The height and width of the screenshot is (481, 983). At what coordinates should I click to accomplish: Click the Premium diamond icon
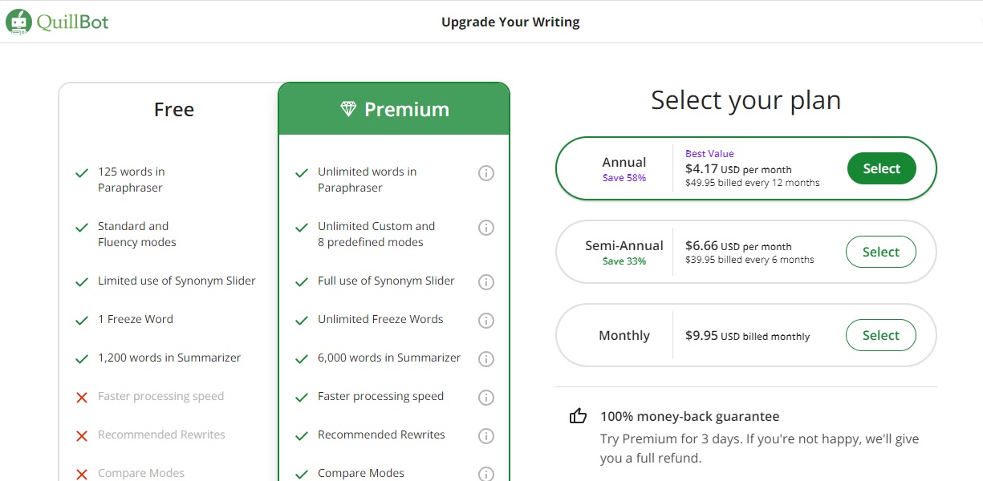point(347,109)
